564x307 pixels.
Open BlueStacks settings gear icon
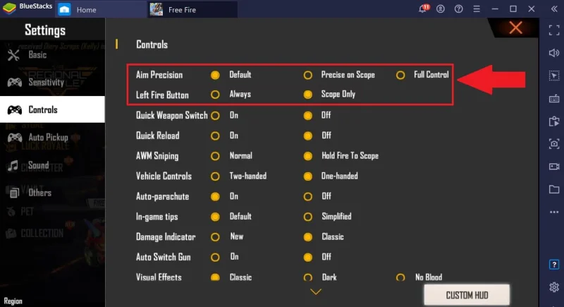tap(554, 287)
